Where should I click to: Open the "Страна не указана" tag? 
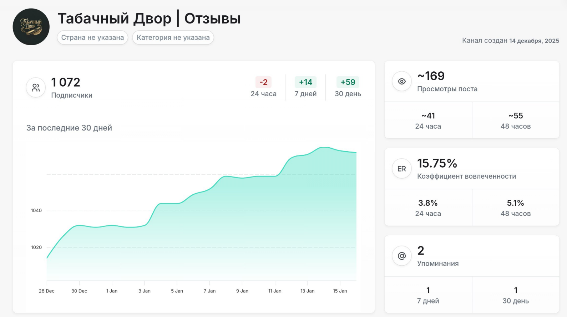point(92,37)
